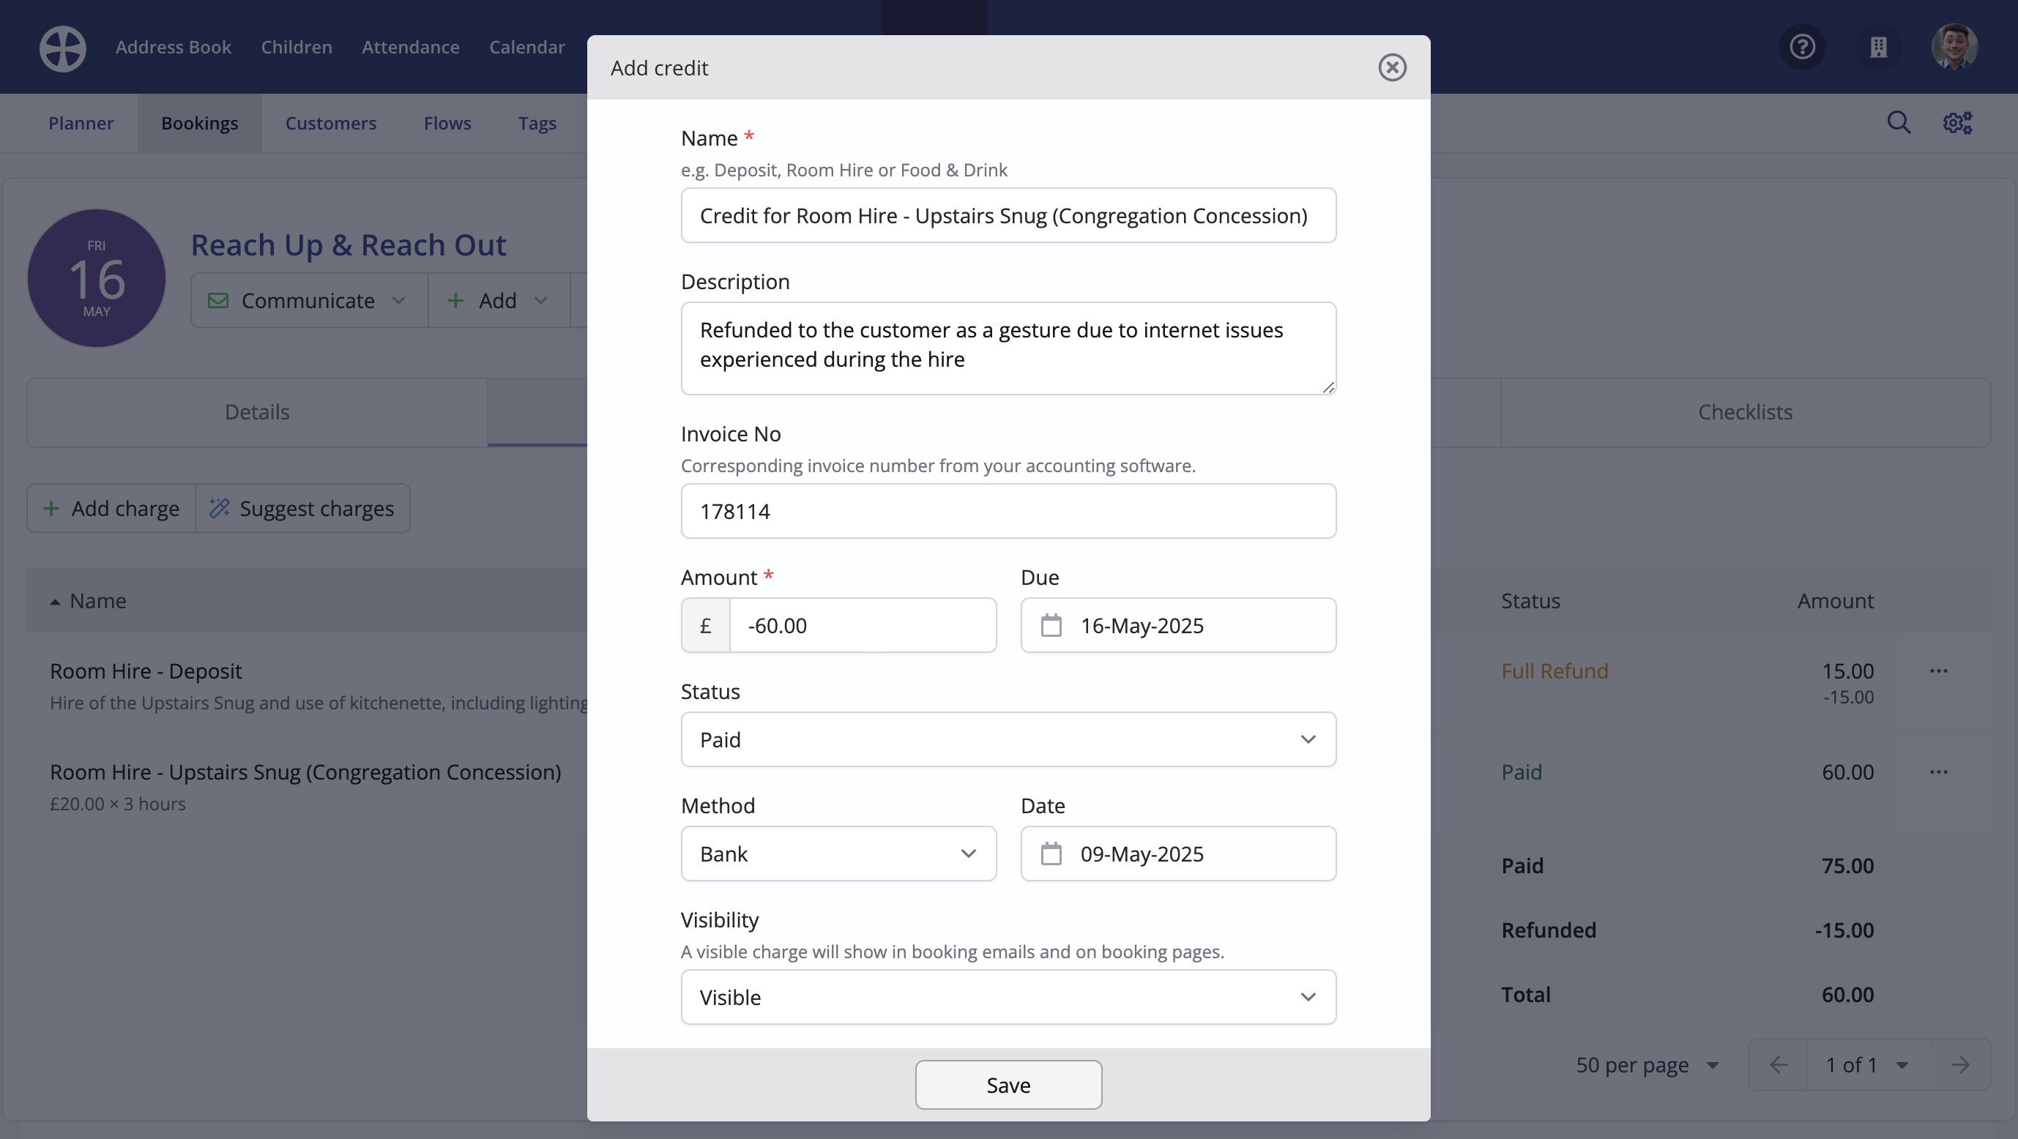This screenshot has width=2018, height=1139.
Task: Change the 50 per page dropdown
Action: tap(1646, 1064)
